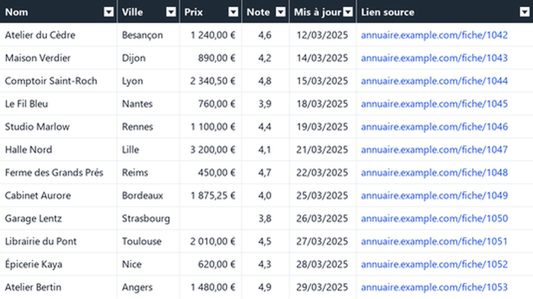The width and height of the screenshot is (533, 299).
Task: Open link annuaire.example.com/fiche/1047
Action: click(x=434, y=149)
